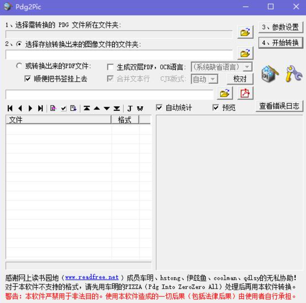
Task: Click the blue cube package icon
Action: [x=270, y=74]
